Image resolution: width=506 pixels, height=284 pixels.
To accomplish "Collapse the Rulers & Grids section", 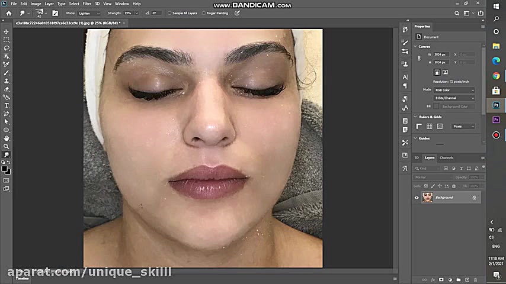I will click(x=415, y=117).
